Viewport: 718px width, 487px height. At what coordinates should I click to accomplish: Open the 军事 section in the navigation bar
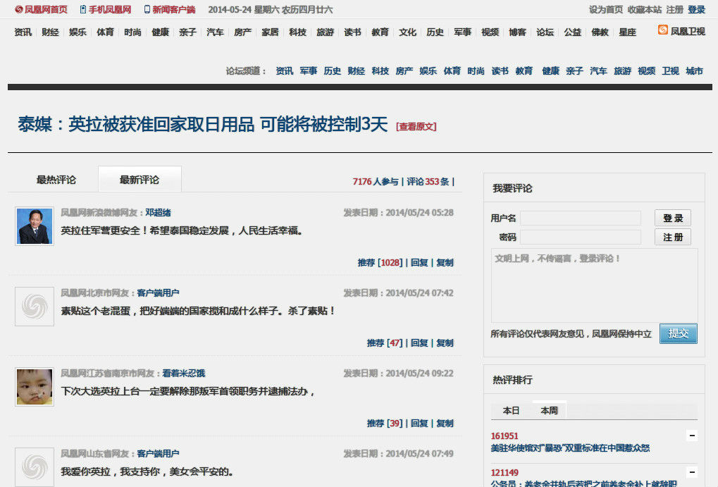(462, 32)
